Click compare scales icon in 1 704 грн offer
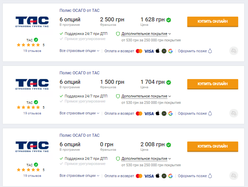The height and width of the screenshot is (187, 248). (x=234, y=113)
